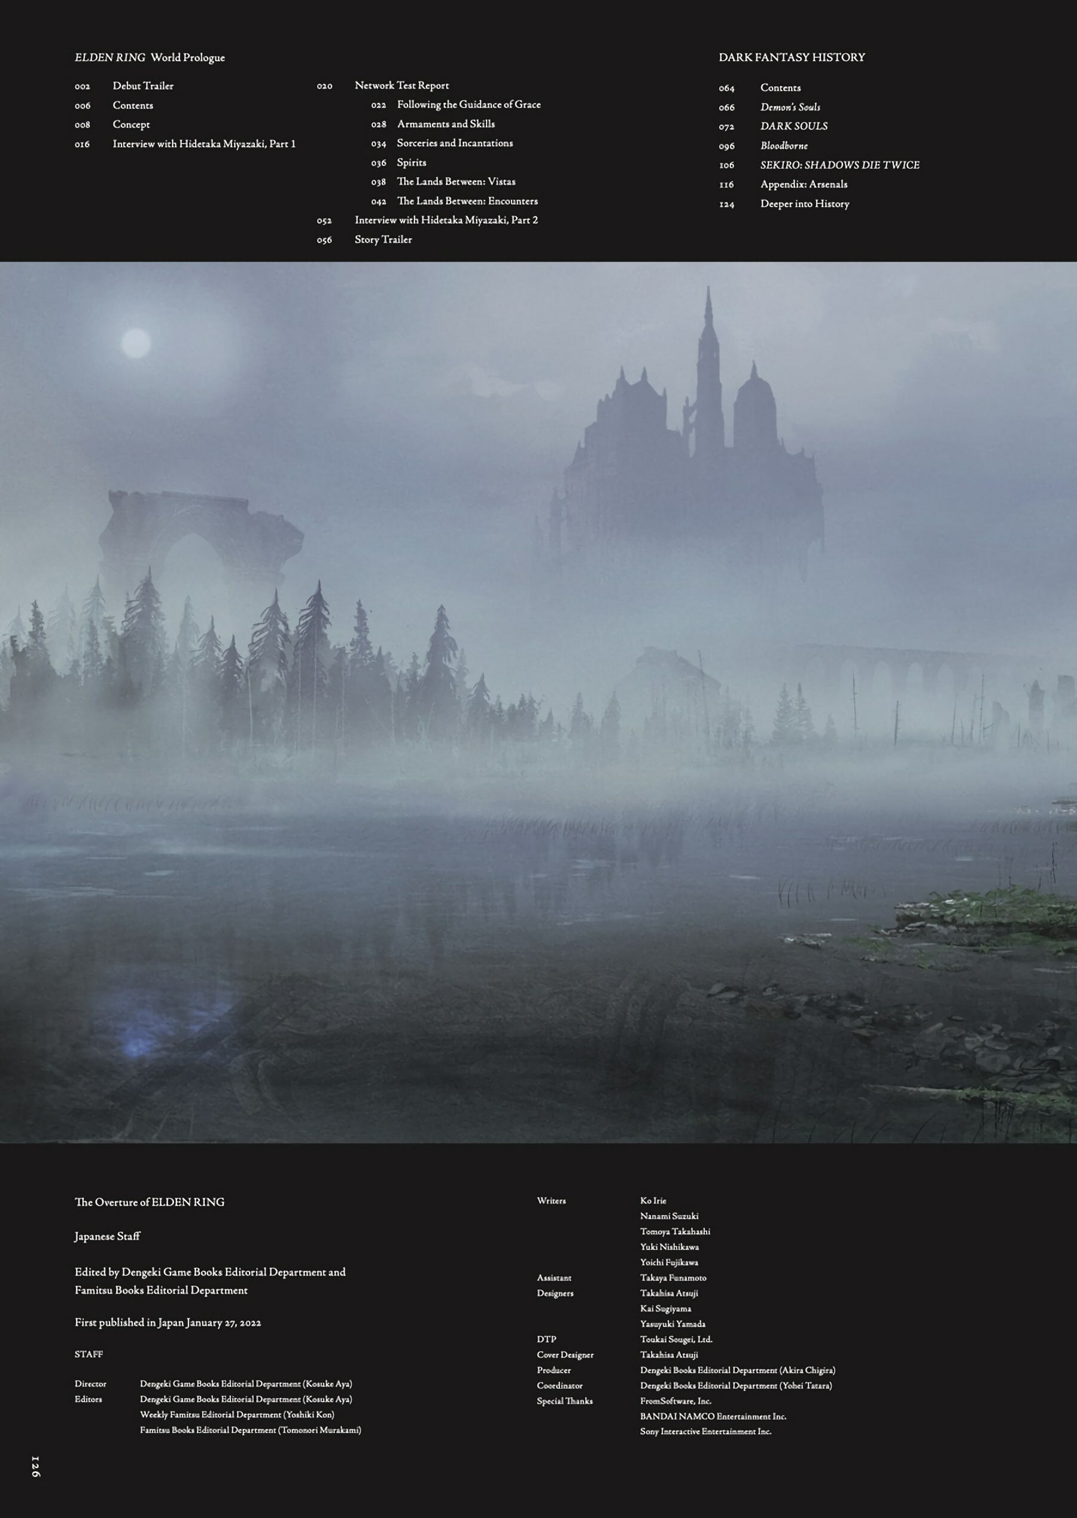The height and width of the screenshot is (1518, 1077).
Task: Click the 'ELDEN RING World Prologue' heading
Action: [x=150, y=57]
